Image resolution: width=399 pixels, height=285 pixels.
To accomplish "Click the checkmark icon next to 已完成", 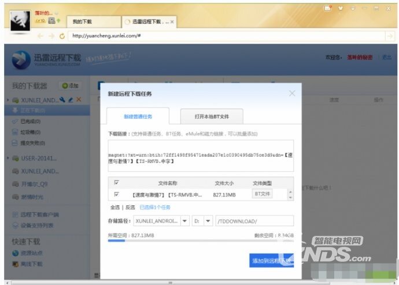I will coord(15,121).
